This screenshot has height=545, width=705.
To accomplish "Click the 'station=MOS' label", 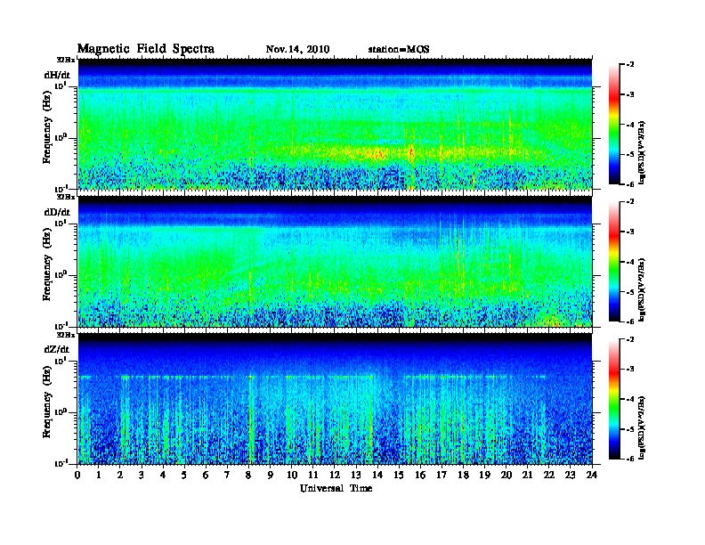I will pyautogui.click(x=399, y=50).
